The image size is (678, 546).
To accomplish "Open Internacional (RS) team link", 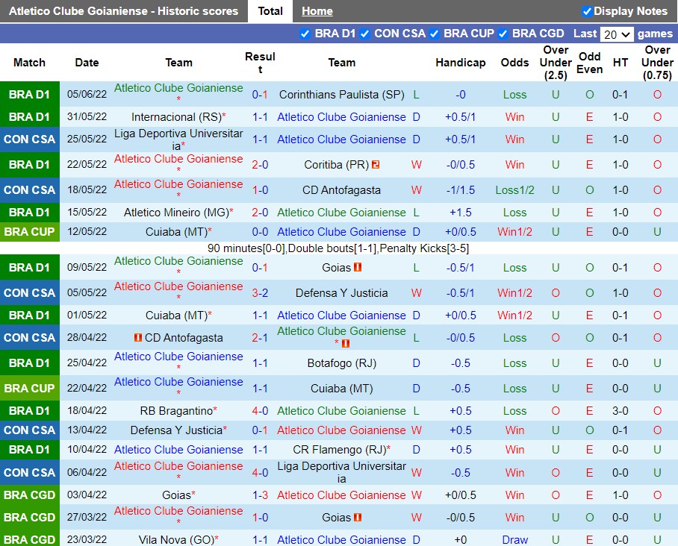I will coord(176,117).
